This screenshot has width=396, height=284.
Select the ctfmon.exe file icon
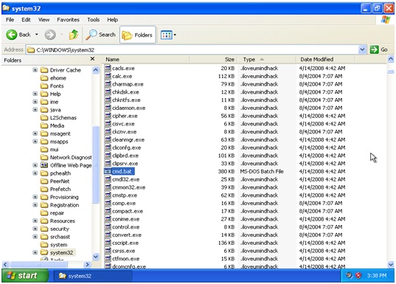click(108, 259)
